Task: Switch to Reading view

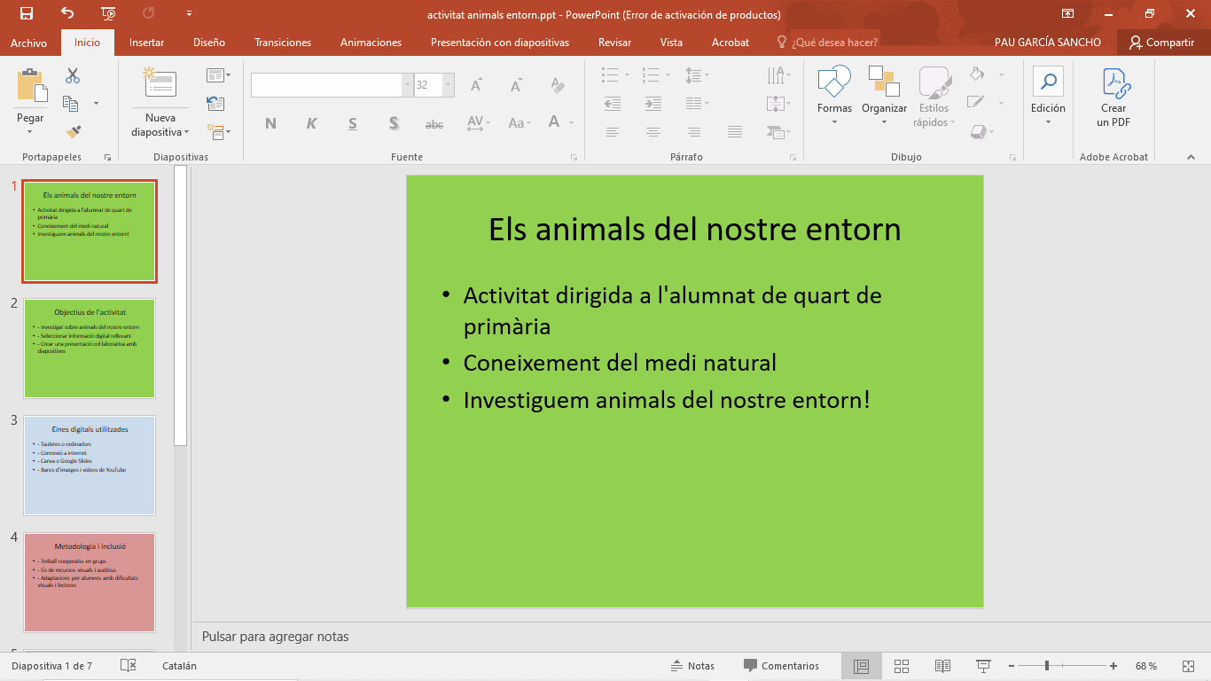Action: [x=942, y=666]
